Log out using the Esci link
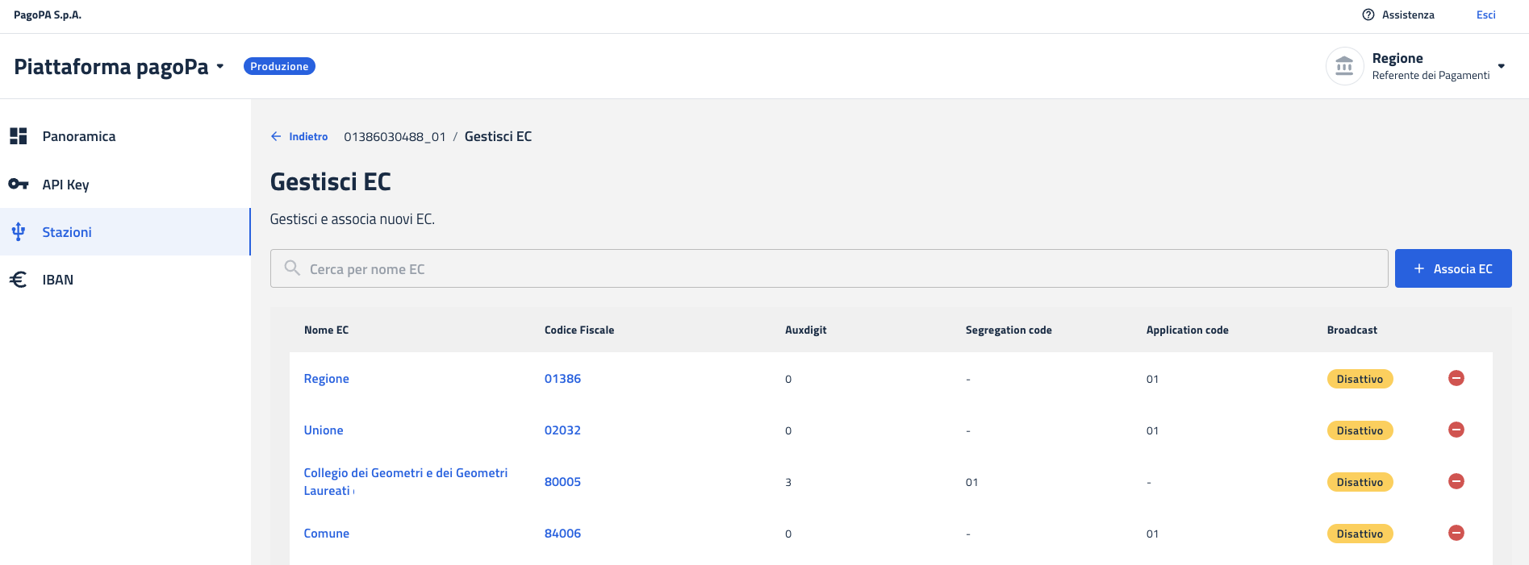This screenshot has height=565, width=1529. pyautogui.click(x=1485, y=15)
